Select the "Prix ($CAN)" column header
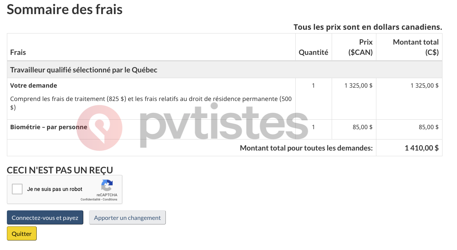The height and width of the screenshot is (250, 457). coord(360,47)
